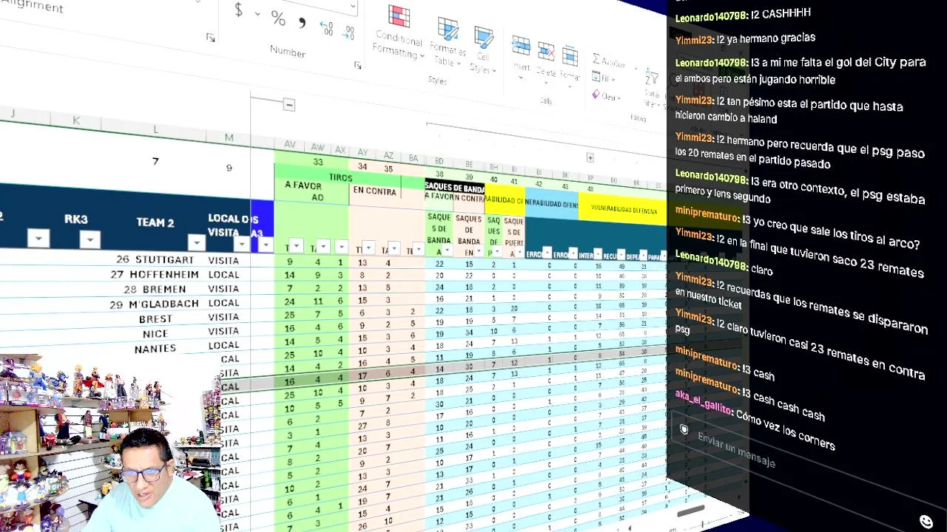The height and width of the screenshot is (532, 947).
Task: Select the HOFFENHEIM cell
Action: [x=164, y=274]
